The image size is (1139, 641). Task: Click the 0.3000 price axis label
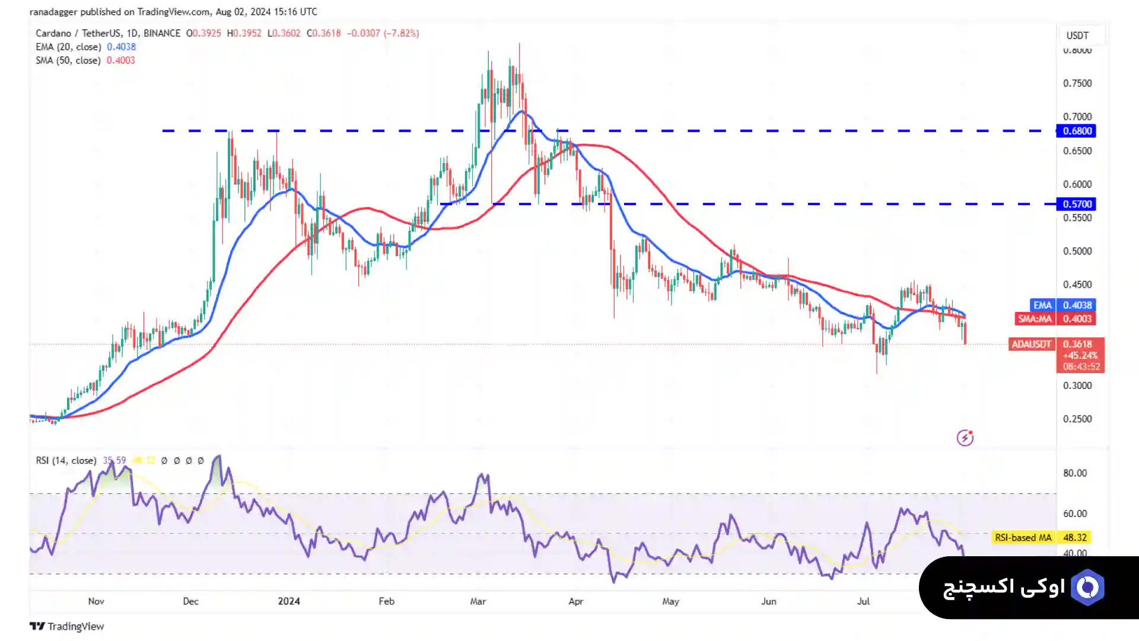pos(1077,385)
